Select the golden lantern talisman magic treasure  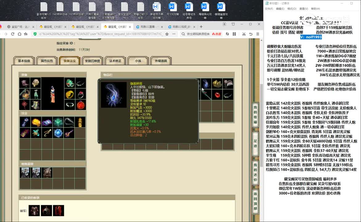pos(80,122)
